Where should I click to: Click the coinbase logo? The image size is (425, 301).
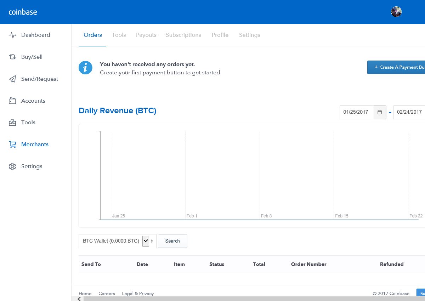point(23,12)
